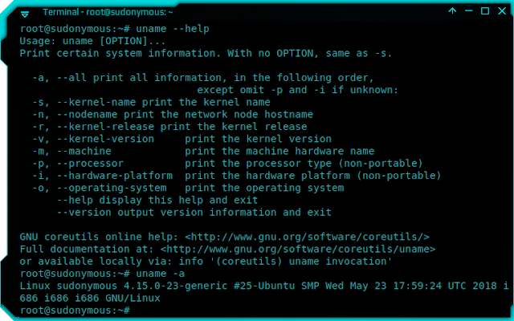
Task: Click the '-r, --kernel-release' option line
Action: coord(169,127)
